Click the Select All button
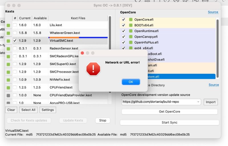This screenshot has height=146, width=228. pos(28,110)
